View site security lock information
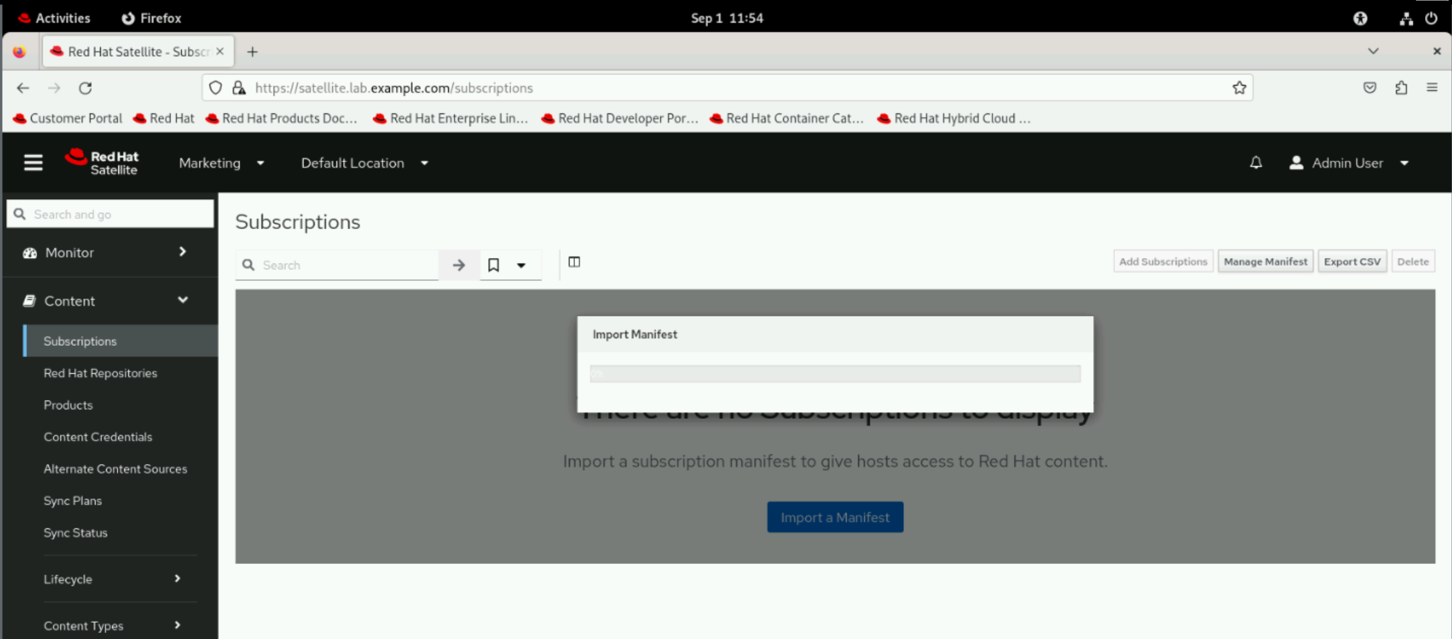The width and height of the screenshot is (1452, 639). [x=239, y=88]
